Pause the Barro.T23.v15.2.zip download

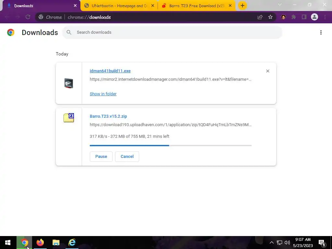101,157
